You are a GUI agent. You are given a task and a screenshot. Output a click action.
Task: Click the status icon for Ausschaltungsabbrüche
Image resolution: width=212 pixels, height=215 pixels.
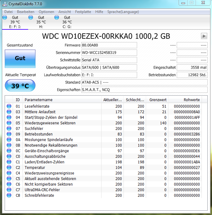[x=9, y=156]
